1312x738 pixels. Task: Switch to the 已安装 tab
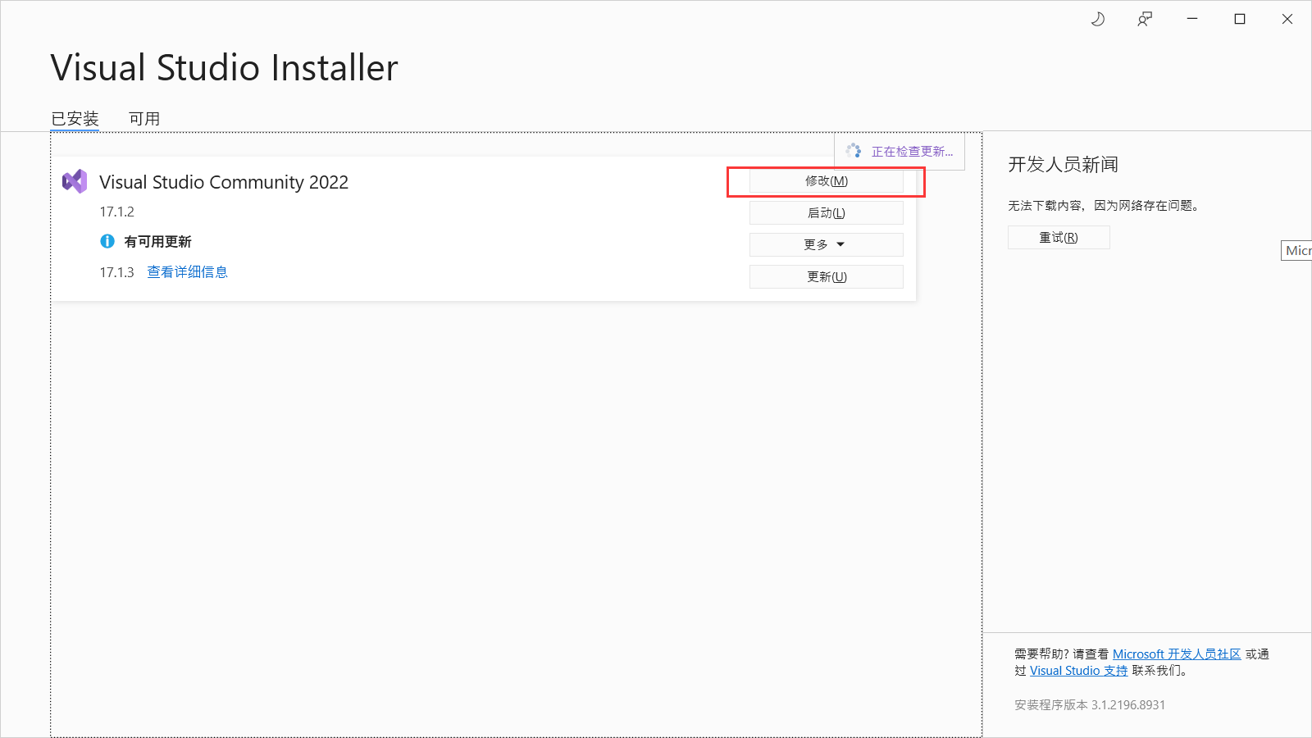tap(75, 119)
